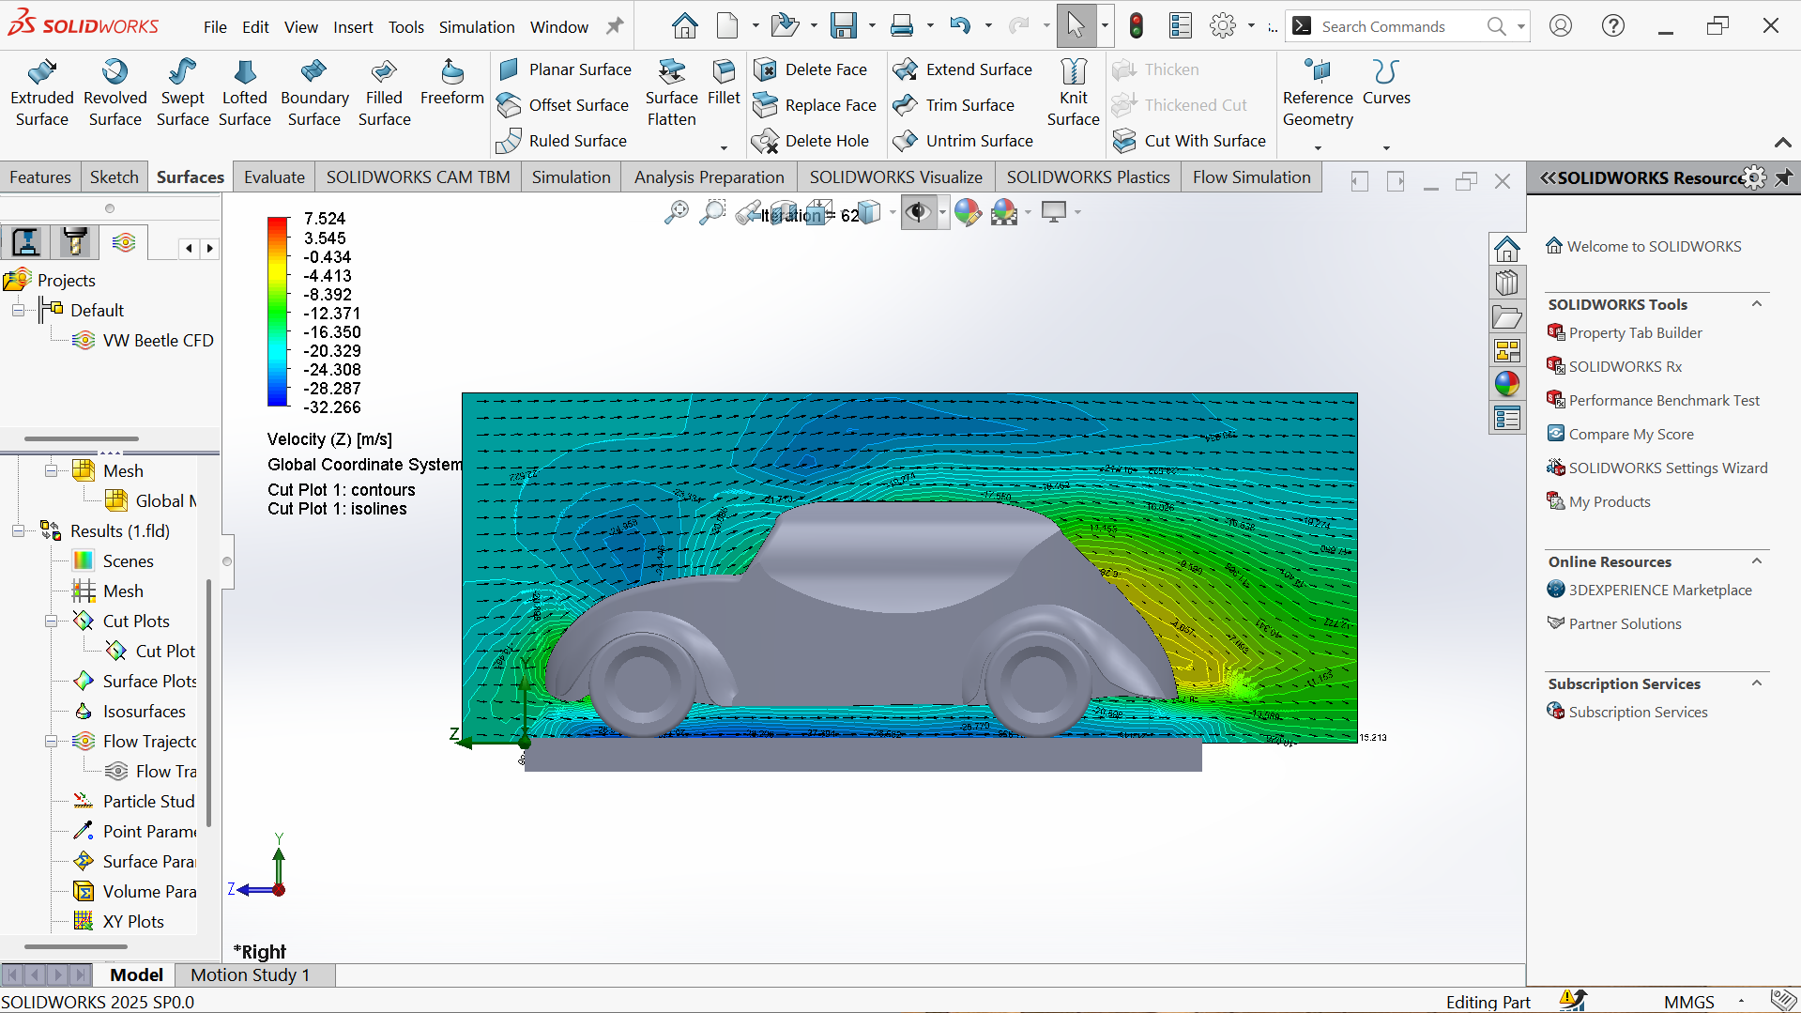Start the Knit Surface tool

(1073, 93)
